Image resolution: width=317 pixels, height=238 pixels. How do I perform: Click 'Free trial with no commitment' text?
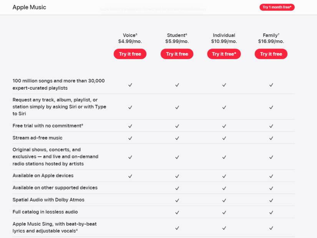(x=48, y=126)
